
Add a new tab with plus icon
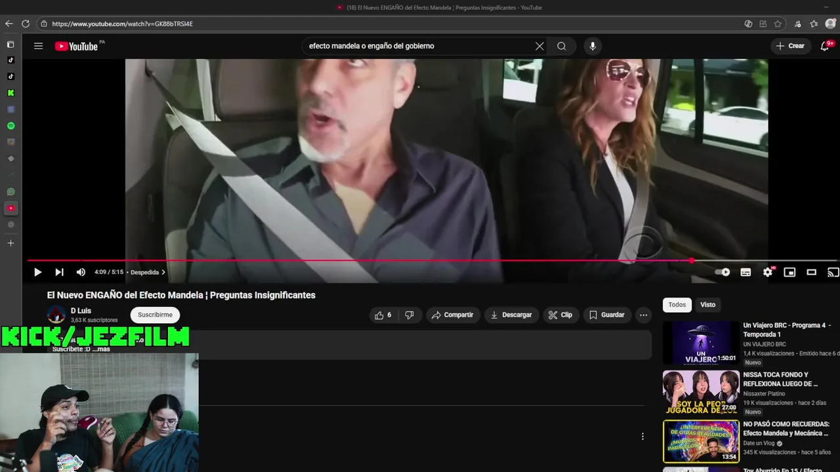10,243
